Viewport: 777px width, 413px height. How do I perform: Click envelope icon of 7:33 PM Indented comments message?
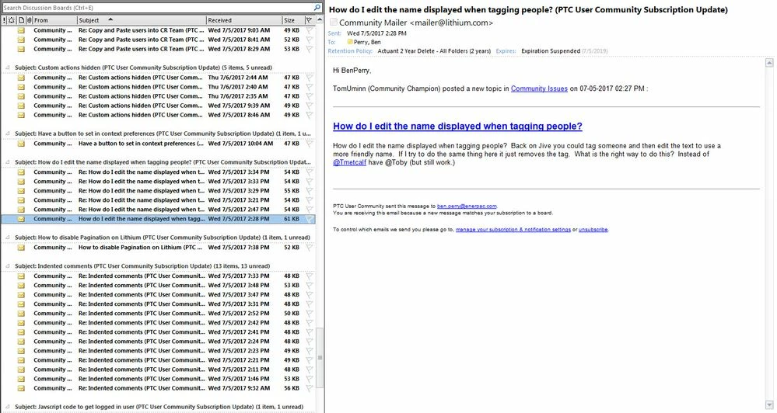[x=21, y=276]
